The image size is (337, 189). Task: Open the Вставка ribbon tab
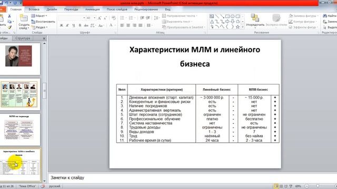pos(34,9)
